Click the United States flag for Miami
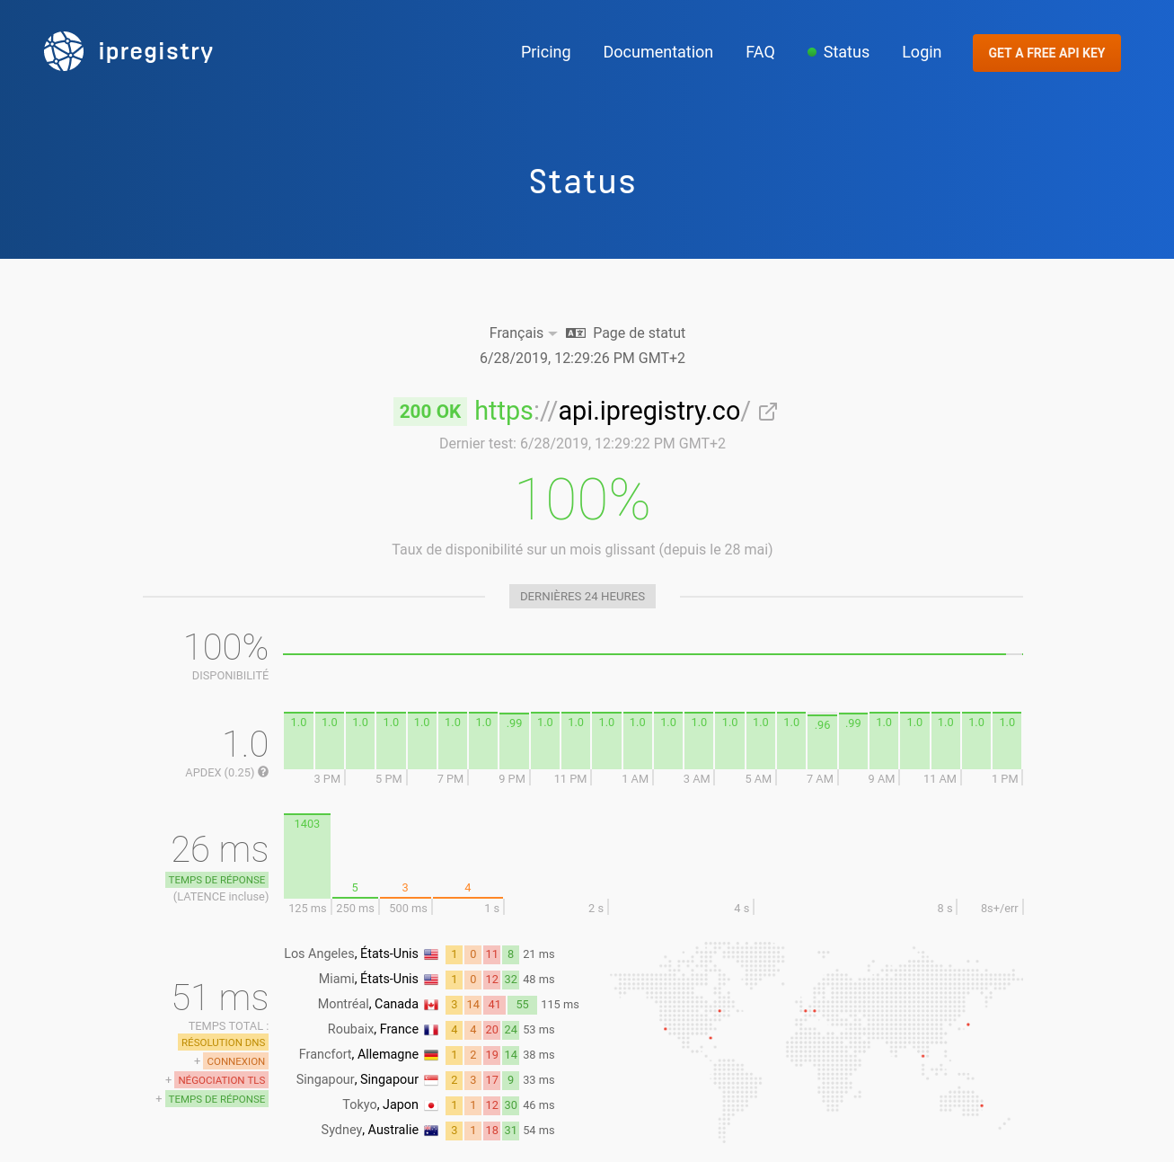 [431, 980]
